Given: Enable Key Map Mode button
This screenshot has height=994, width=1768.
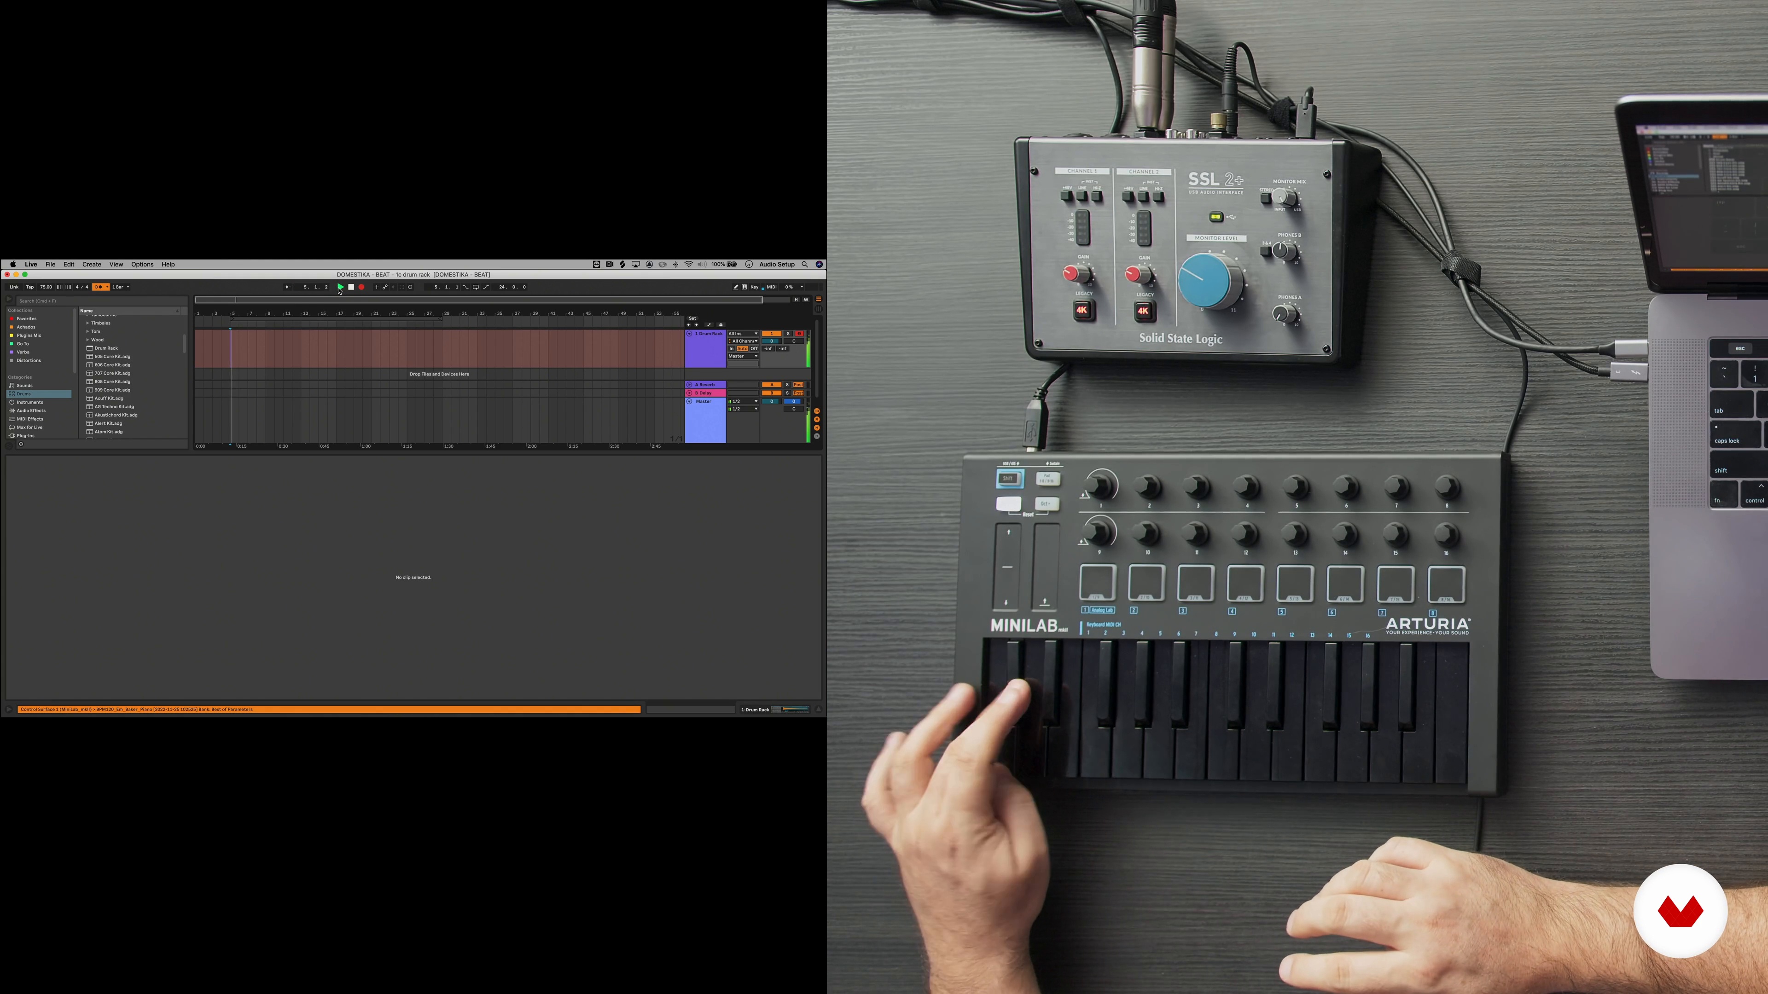Looking at the screenshot, I should pos(754,287).
